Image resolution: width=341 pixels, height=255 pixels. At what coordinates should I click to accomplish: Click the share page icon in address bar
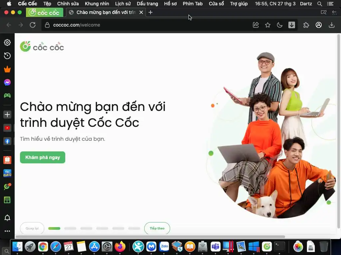pyautogui.click(x=256, y=25)
